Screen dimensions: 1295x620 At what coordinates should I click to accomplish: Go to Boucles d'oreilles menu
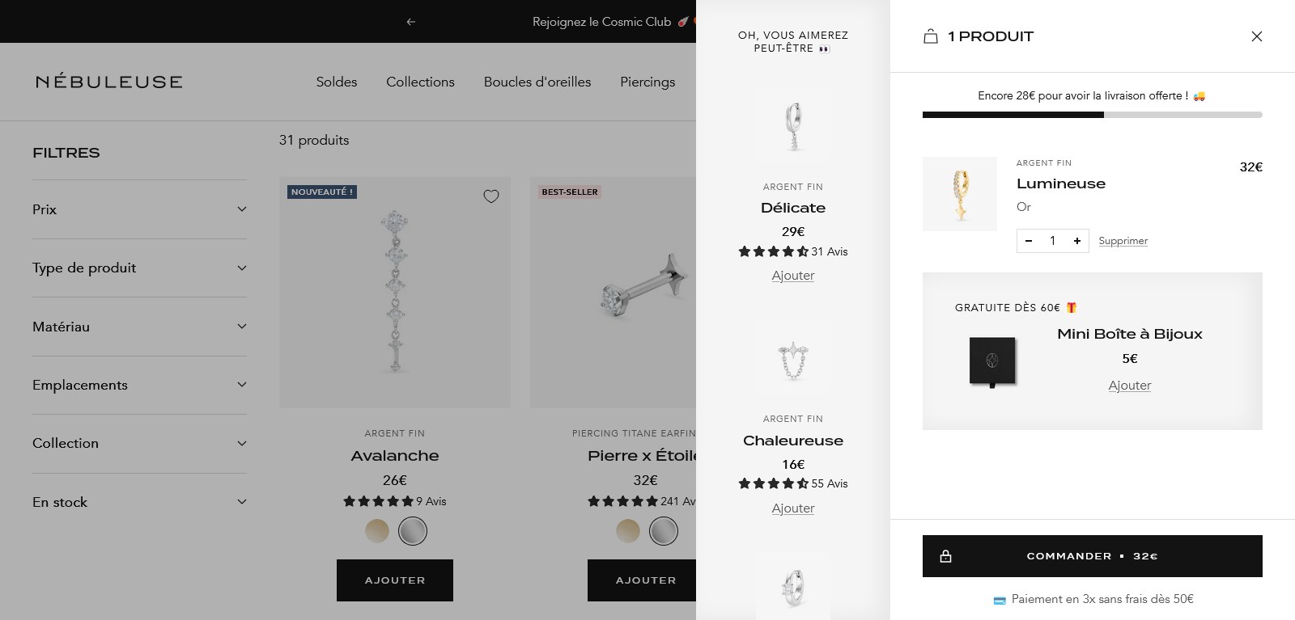click(x=537, y=82)
